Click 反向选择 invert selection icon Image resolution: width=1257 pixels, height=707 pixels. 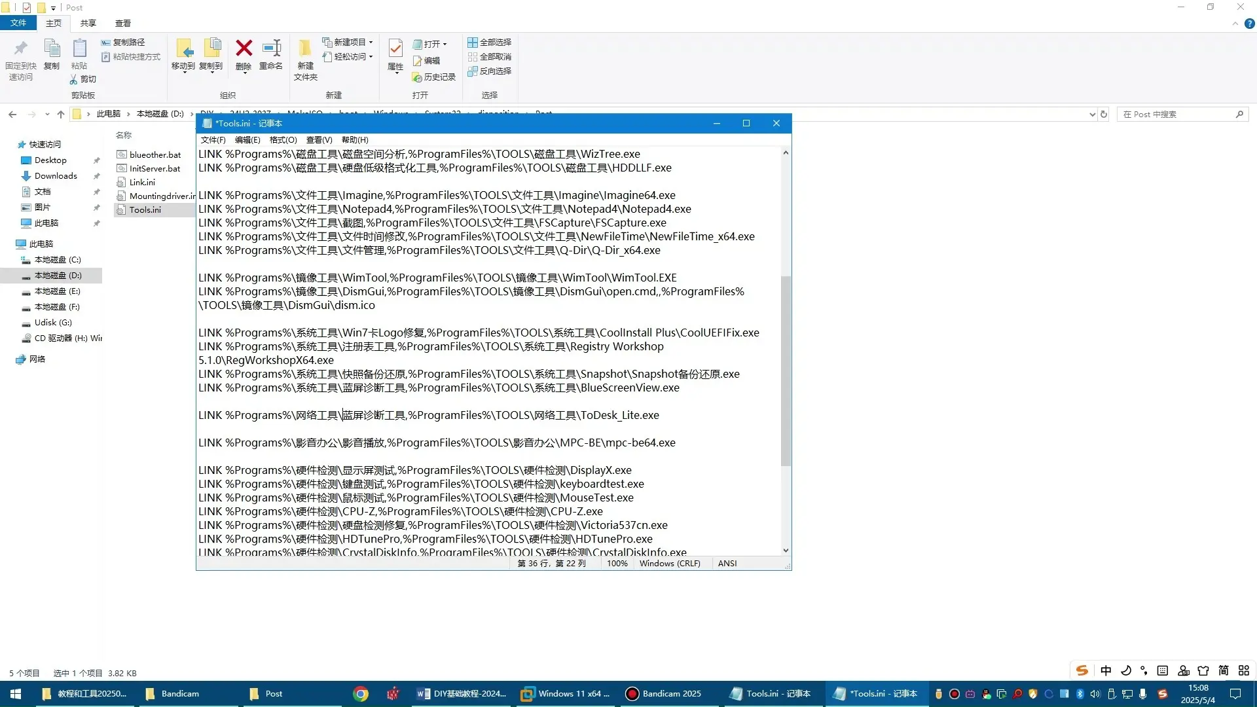pyautogui.click(x=473, y=71)
